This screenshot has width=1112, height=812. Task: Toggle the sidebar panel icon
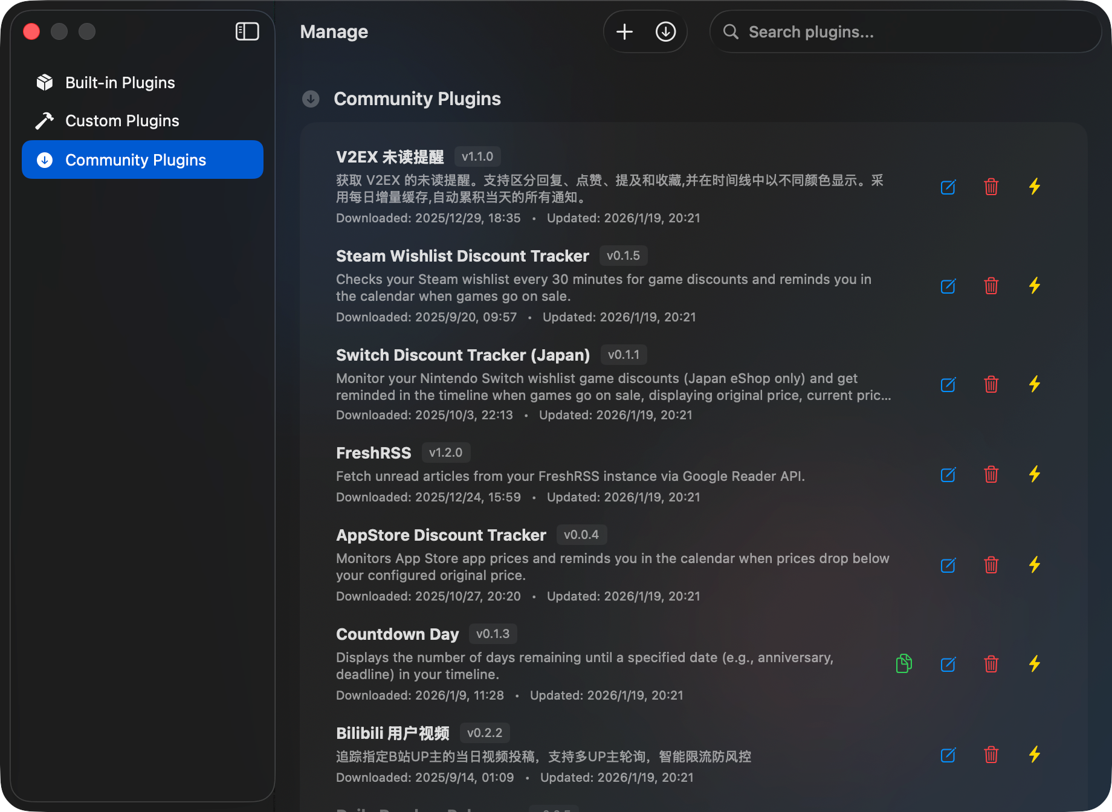click(x=247, y=31)
